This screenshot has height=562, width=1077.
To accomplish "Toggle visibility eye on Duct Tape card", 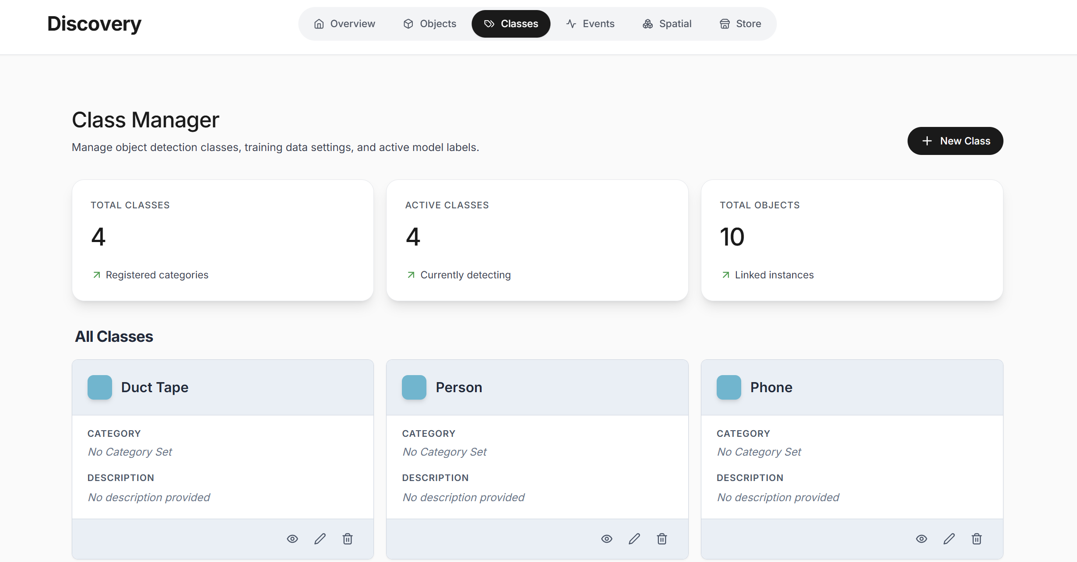I will [x=292, y=539].
